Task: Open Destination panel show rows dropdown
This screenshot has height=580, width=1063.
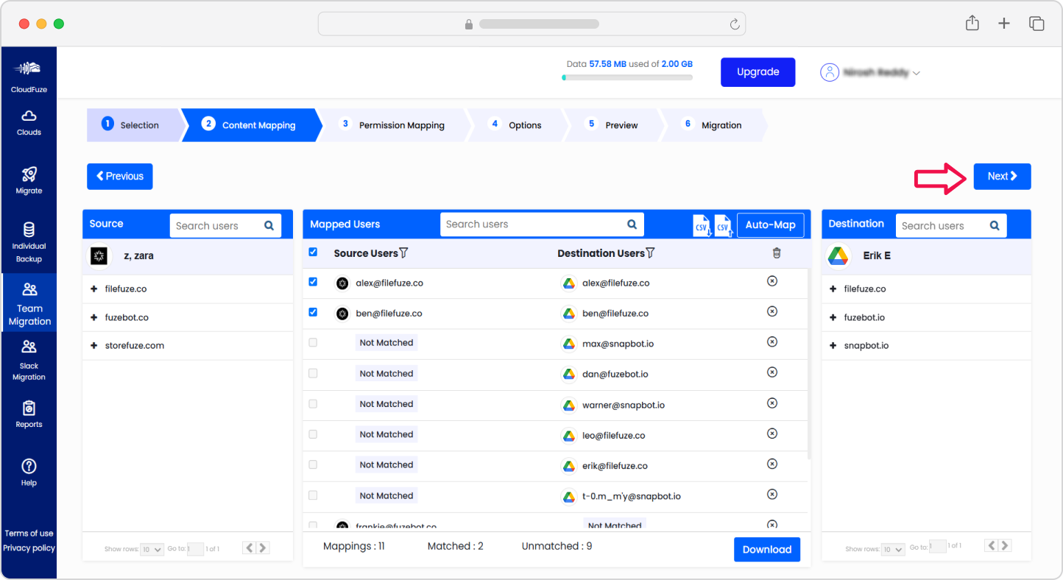Action: pos(893,549)
